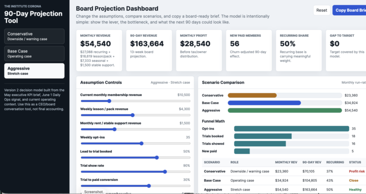Viewport: 366px width, 194px height.
Task: Switch to the Base Case scenario
Action: (35, 53)
